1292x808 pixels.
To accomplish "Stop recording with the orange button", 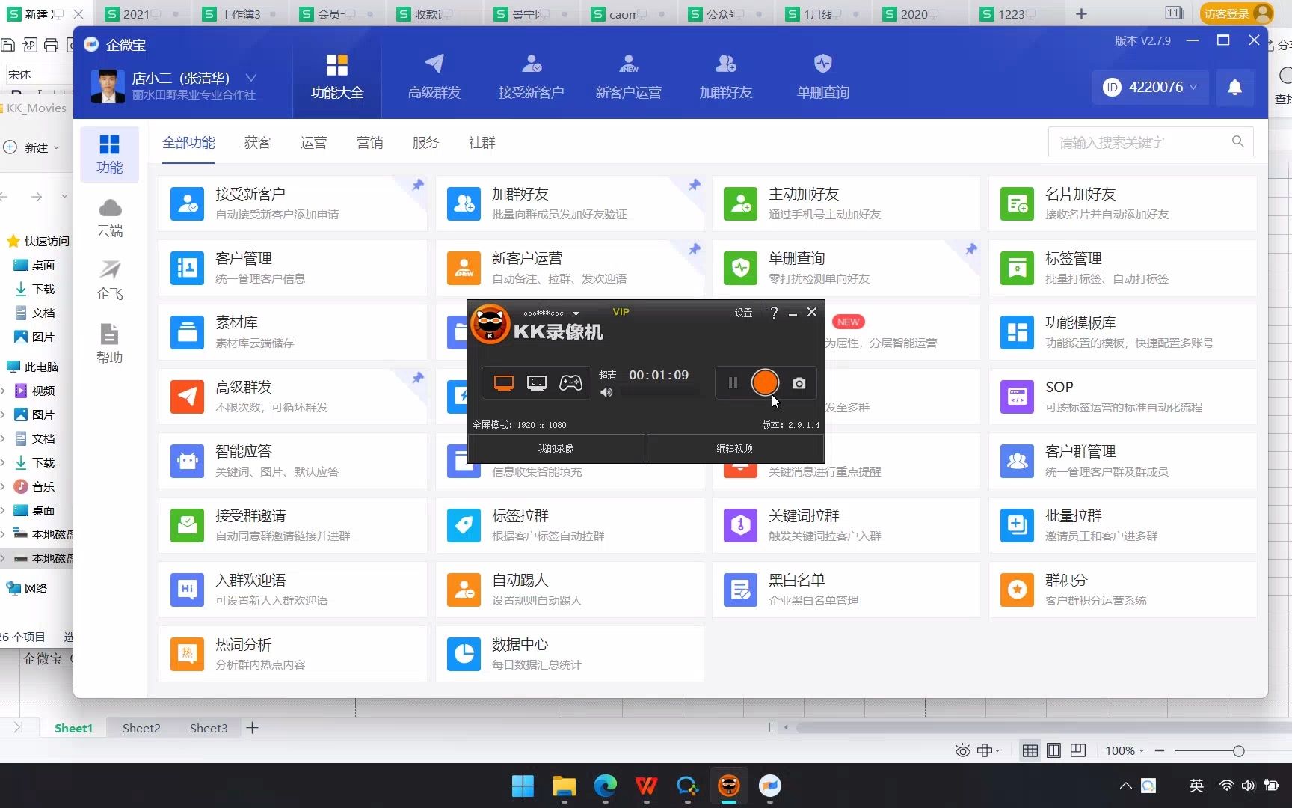I will (765, 382).
